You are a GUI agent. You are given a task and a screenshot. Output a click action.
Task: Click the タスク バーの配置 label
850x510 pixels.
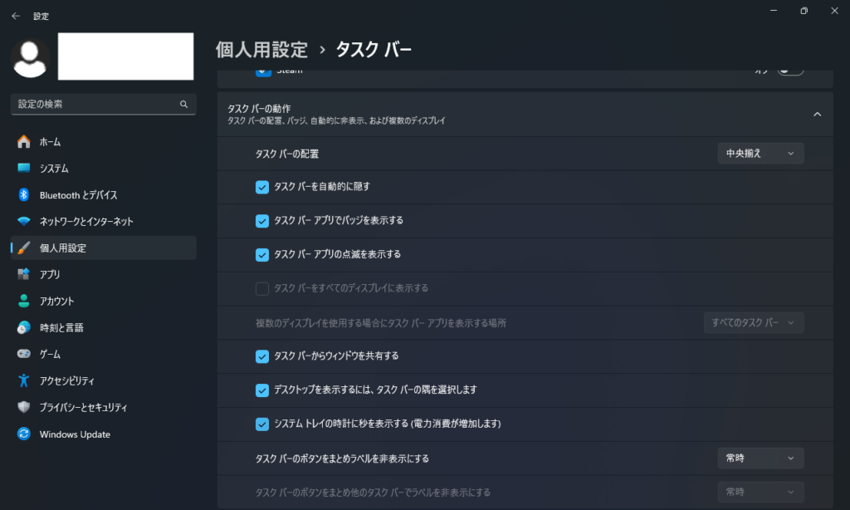(286, 154)
